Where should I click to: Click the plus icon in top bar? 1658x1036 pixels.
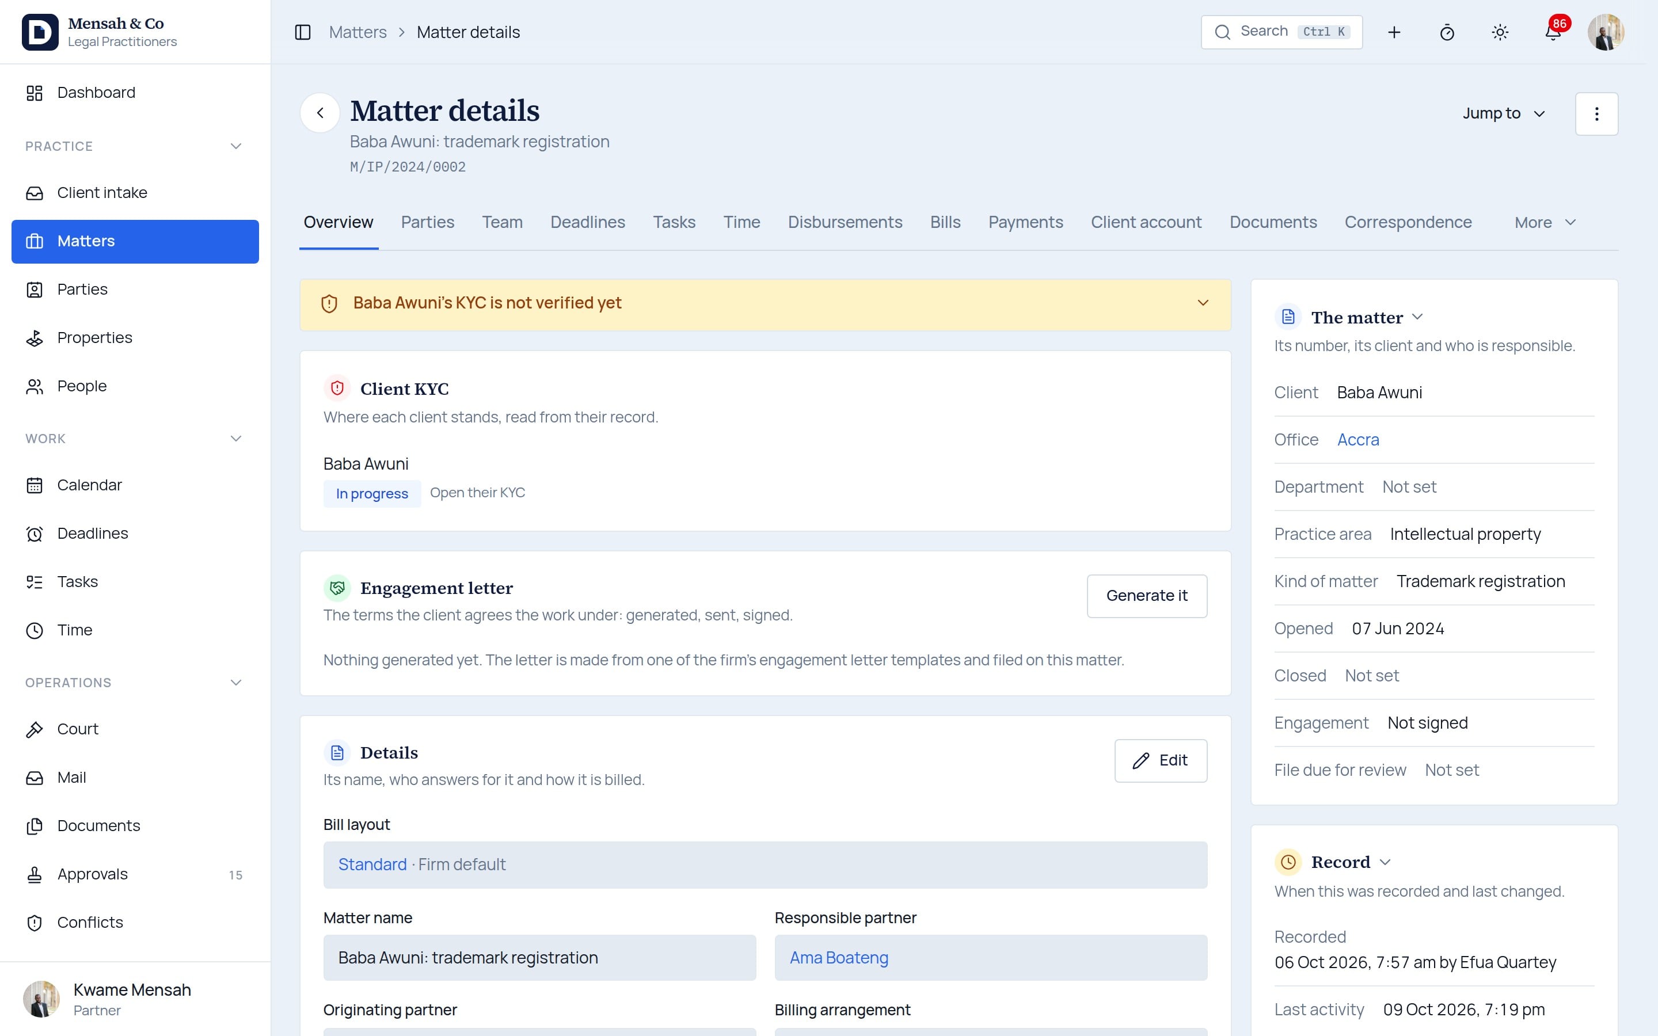pos(1394,32)
